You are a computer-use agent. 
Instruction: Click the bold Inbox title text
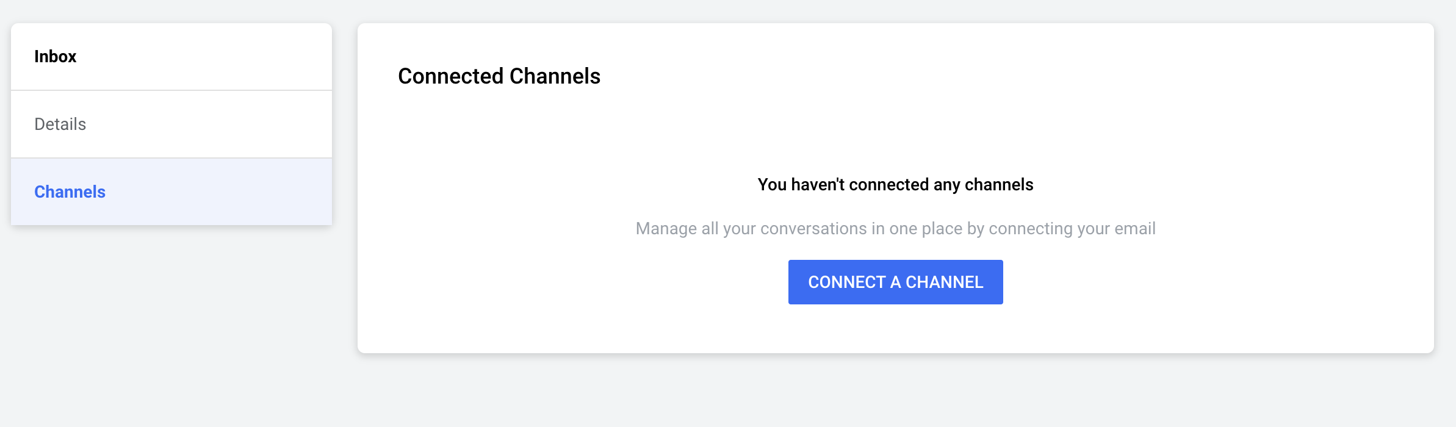pos(56,57)
